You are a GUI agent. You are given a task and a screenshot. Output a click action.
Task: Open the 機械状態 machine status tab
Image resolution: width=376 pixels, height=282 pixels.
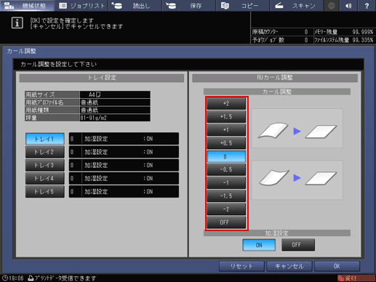tap(27, 6)
